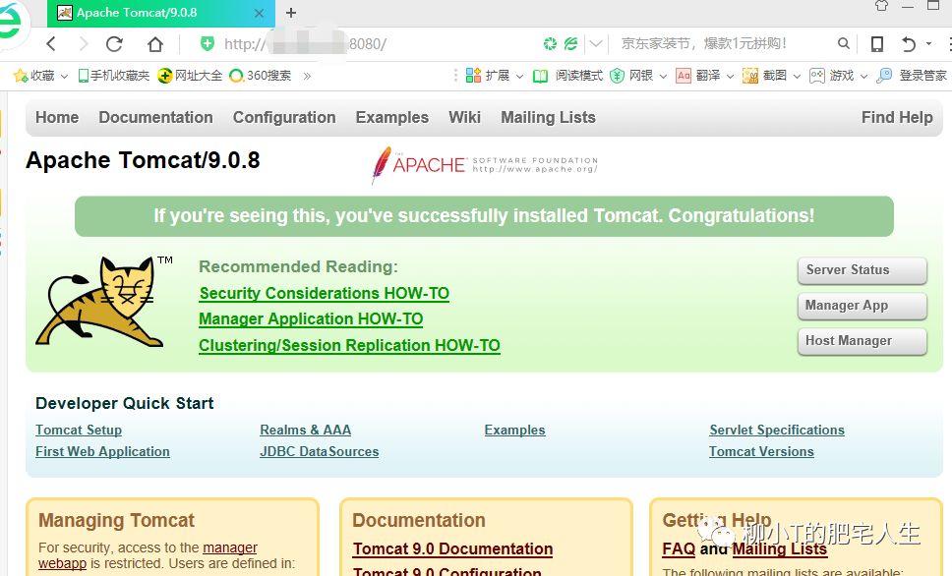952x576 pixels.
Task: Click the 网银 online banking icon
Action: (x=617, y=76)
